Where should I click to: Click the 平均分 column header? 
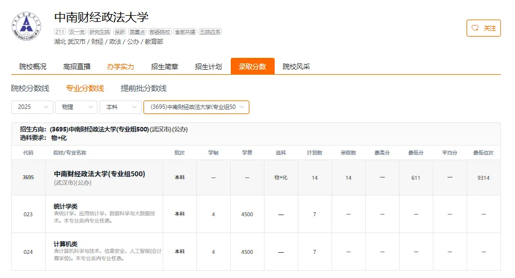coord(450,153)
